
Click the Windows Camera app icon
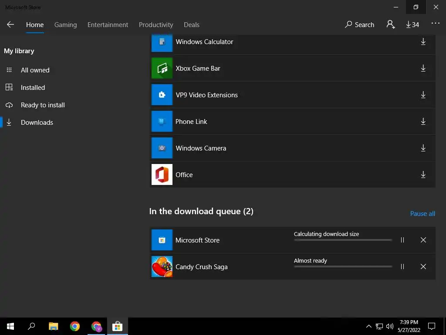162,148
